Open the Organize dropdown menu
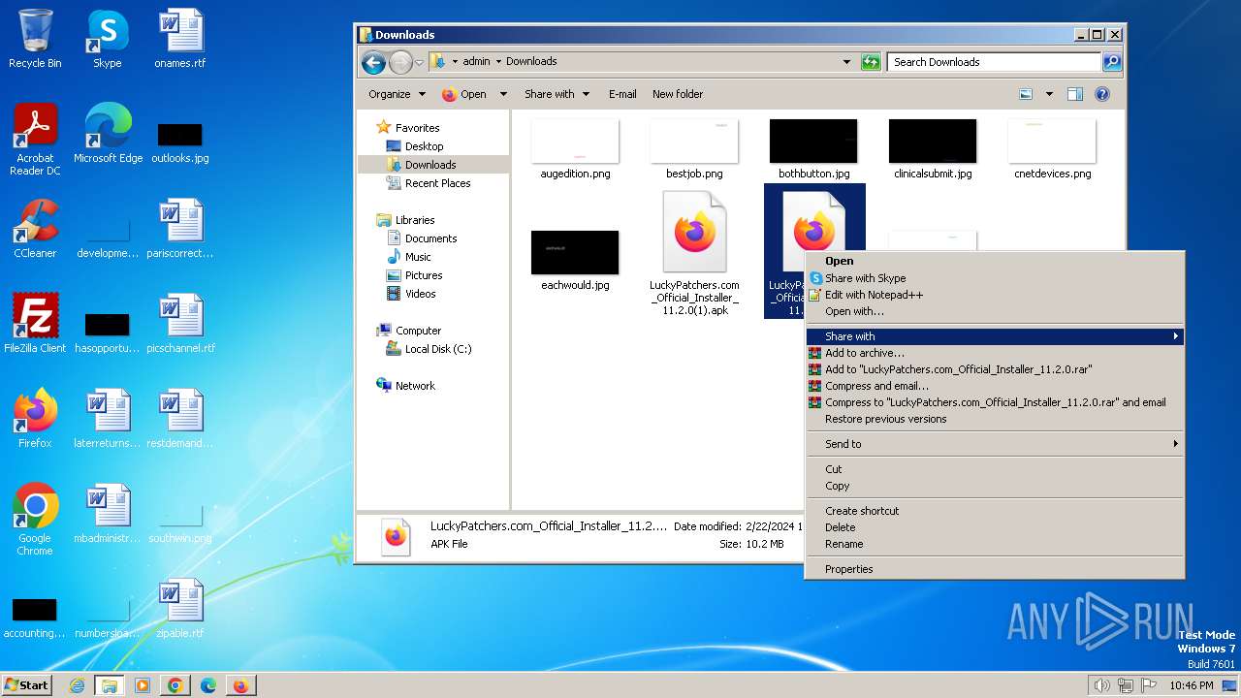Viewport: 1241px width, 698px height. [x=397, y=94]
